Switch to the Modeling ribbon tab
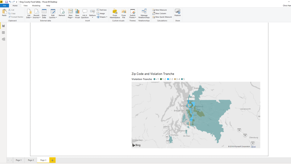Viewport: 291px width, 164px height. coord(36,5)
